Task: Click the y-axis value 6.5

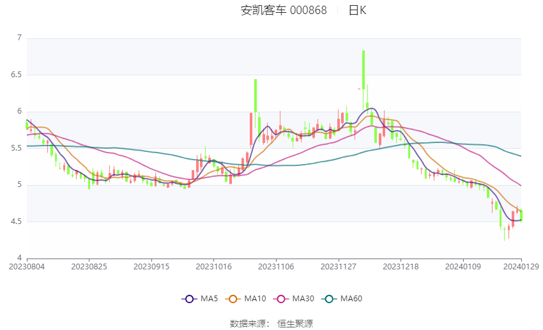Action: coord(16,75)
